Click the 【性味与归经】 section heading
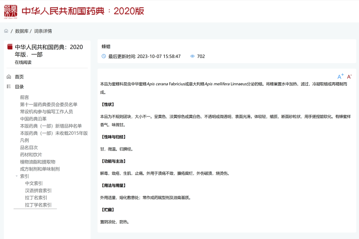359x239 pixels. pyautogui.click(x=114, y=137)
